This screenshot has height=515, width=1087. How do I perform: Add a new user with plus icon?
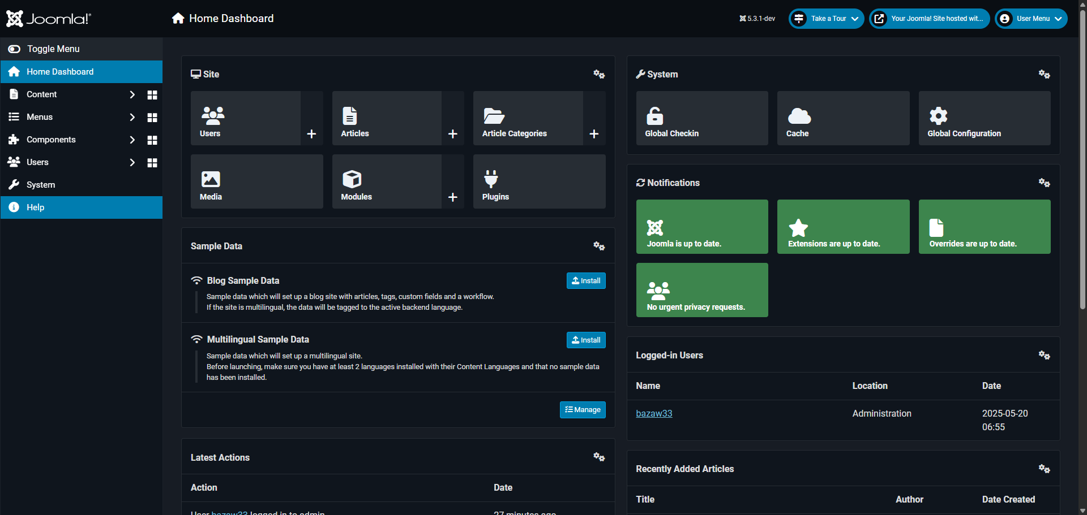point(311,134)
